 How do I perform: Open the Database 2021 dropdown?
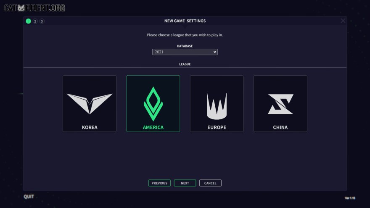pyautogui.click(x=185, y=52)
